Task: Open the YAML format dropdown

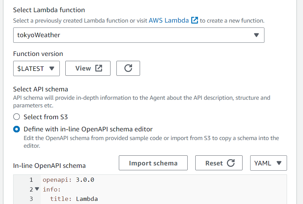Action: click(x=268, y=163)
